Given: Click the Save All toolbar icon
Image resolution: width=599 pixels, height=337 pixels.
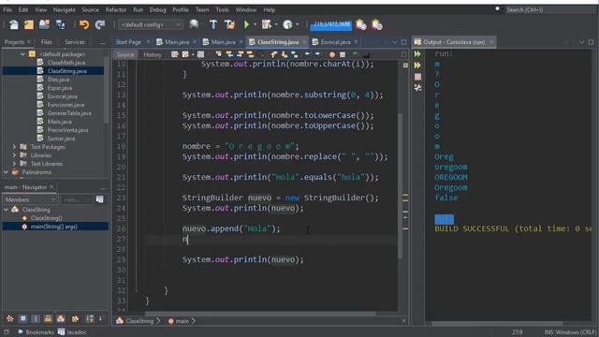Looking at the screenshot, I should click(60, 25).
